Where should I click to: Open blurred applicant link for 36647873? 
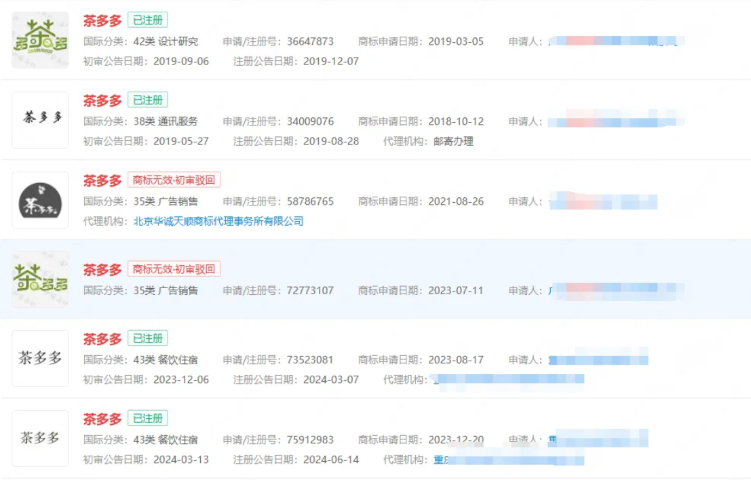pyautogui.click(x=616, y=41)
